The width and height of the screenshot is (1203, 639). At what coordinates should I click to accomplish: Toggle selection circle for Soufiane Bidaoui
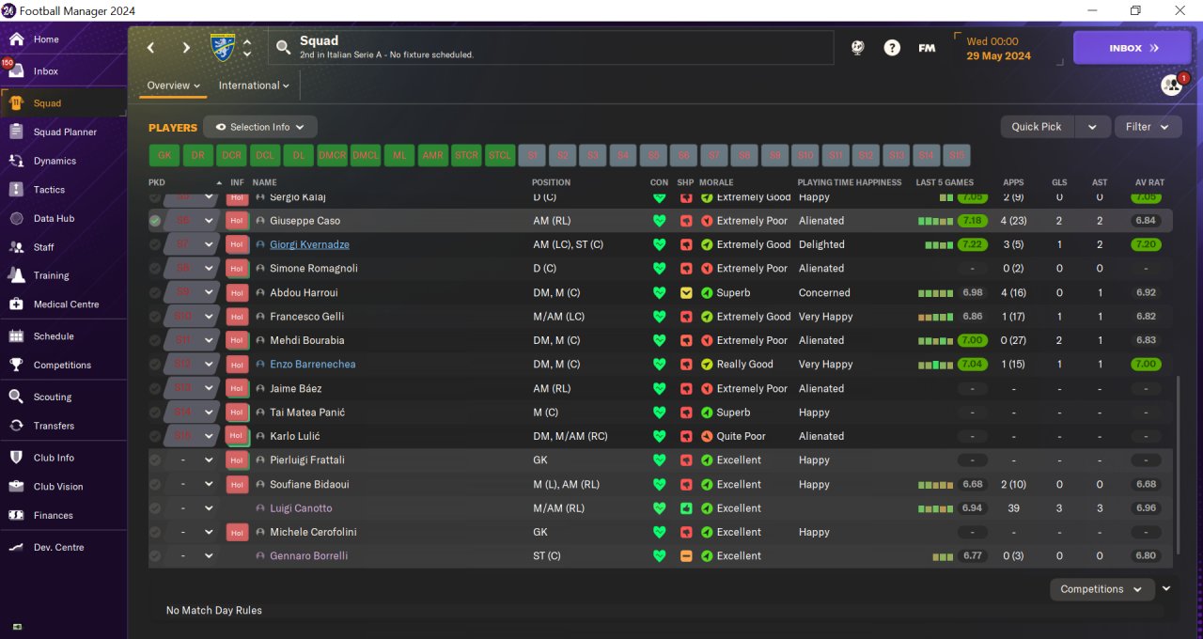[x=155, y=484]
